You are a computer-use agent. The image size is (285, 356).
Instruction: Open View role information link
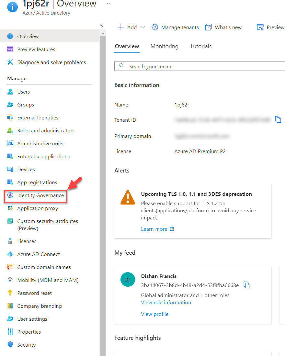tap(166, 303)
